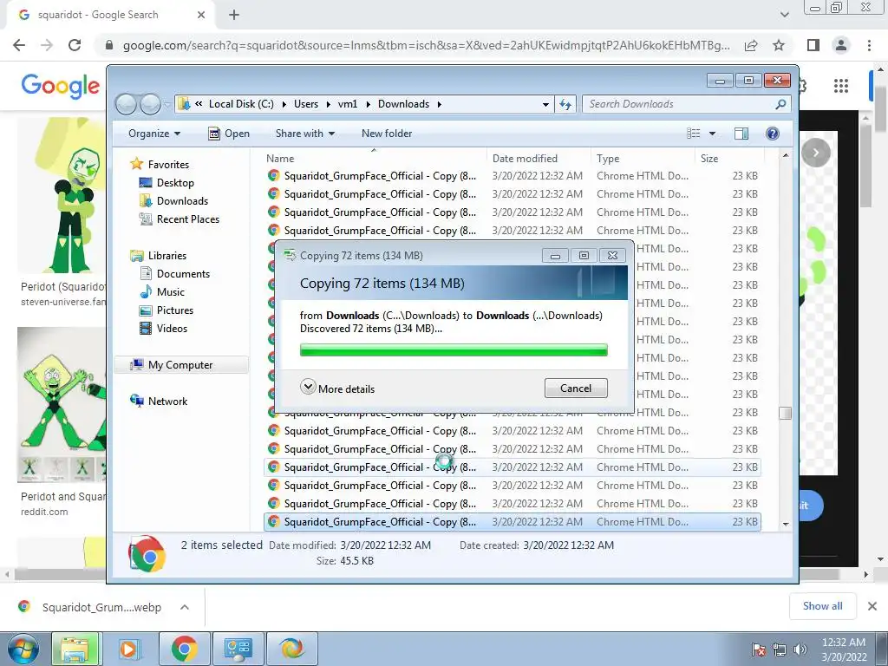The width and height of the screenshot is (888, 666).
Task: Expand the arrow after Downloads breadcrumb
Action: pyautogui.click(x=440, y=104)
